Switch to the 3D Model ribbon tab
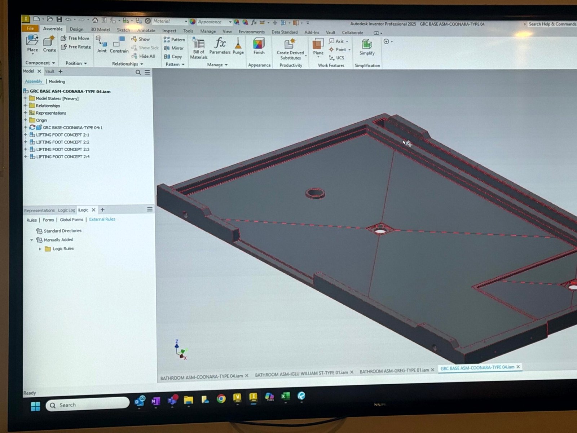The image size is (577, 433). pos(100,30)
